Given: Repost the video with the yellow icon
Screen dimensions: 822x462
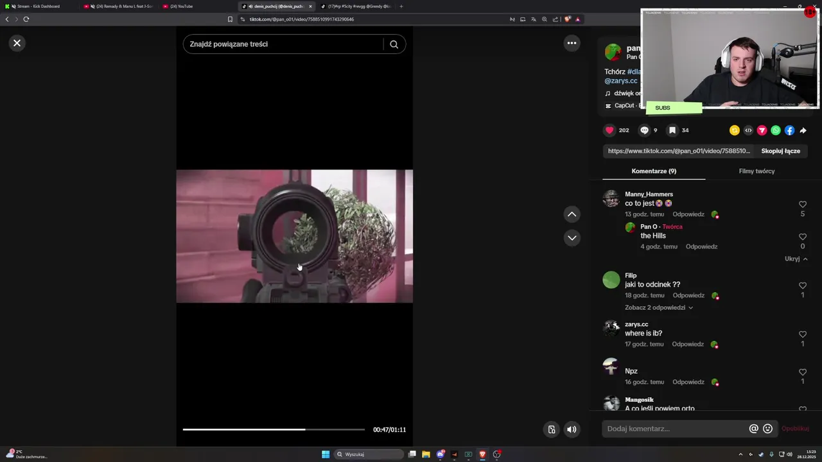Looking at the screenshot, I should coord(735,130).
